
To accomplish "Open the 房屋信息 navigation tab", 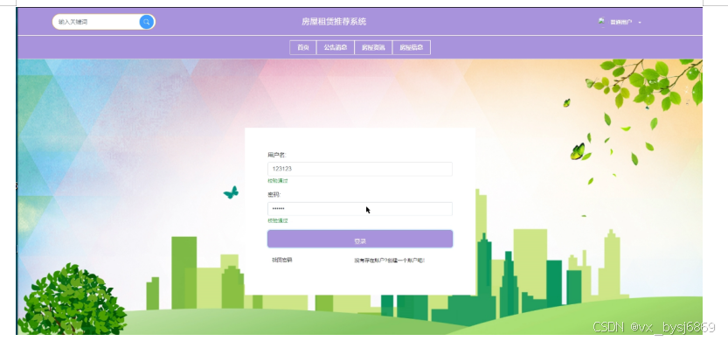I will 412,47.
